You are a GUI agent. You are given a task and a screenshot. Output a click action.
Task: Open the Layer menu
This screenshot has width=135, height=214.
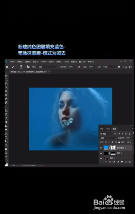pyautogui.click(x=36, y=62)
